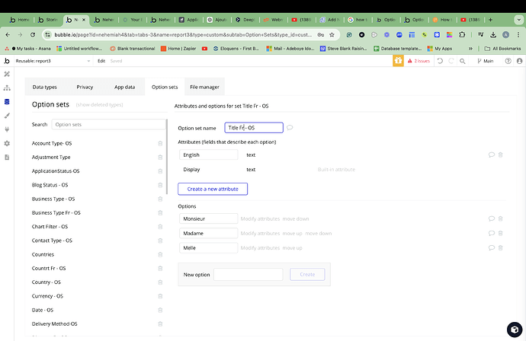
Task: Click the undo arrow in the editor header
Action: coord(440,61)
